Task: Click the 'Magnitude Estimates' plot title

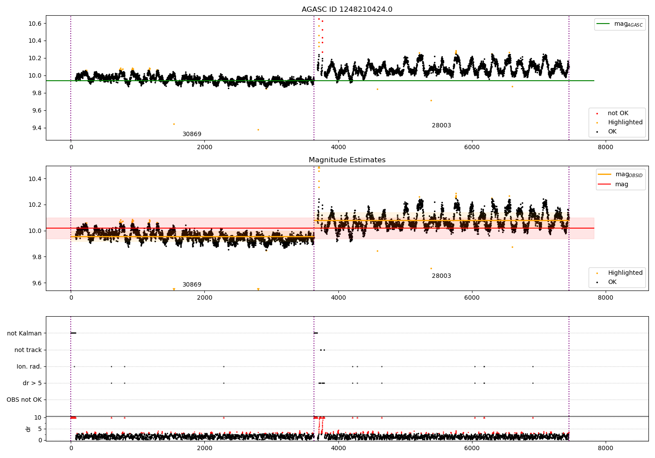Action: click(x=347, y=160)
